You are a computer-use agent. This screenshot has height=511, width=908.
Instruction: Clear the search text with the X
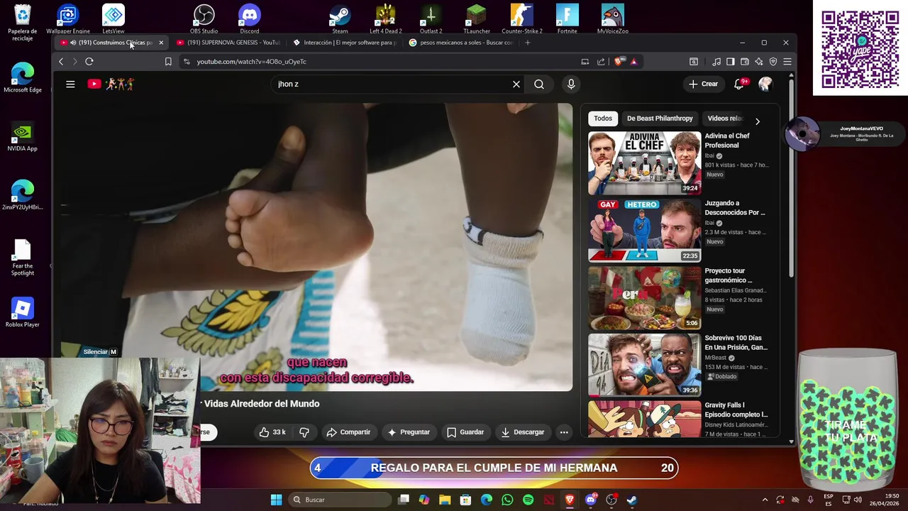coord(516,84)
